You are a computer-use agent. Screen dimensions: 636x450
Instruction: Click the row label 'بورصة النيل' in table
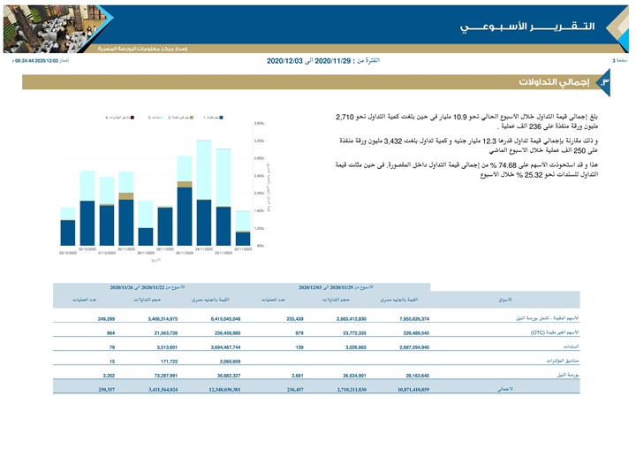pyautogui.click(x=568, y=375)
